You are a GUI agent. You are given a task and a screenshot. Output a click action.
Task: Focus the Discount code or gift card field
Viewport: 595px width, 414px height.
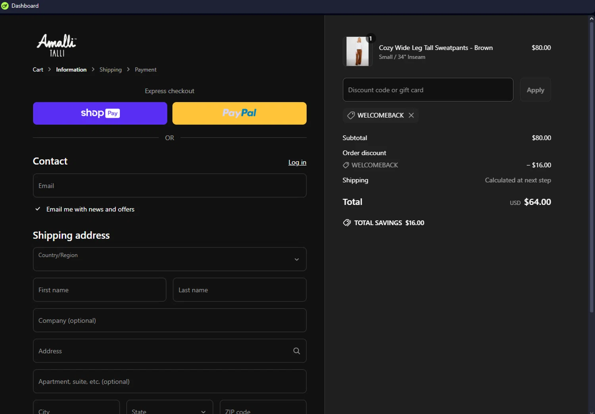click(x=428, y=90)
